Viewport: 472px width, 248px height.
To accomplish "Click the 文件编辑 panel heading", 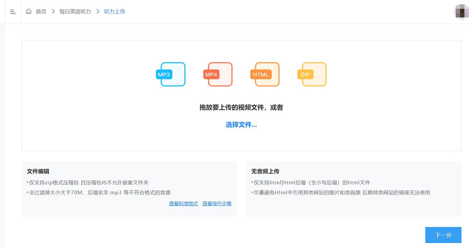I will point(38,171).
